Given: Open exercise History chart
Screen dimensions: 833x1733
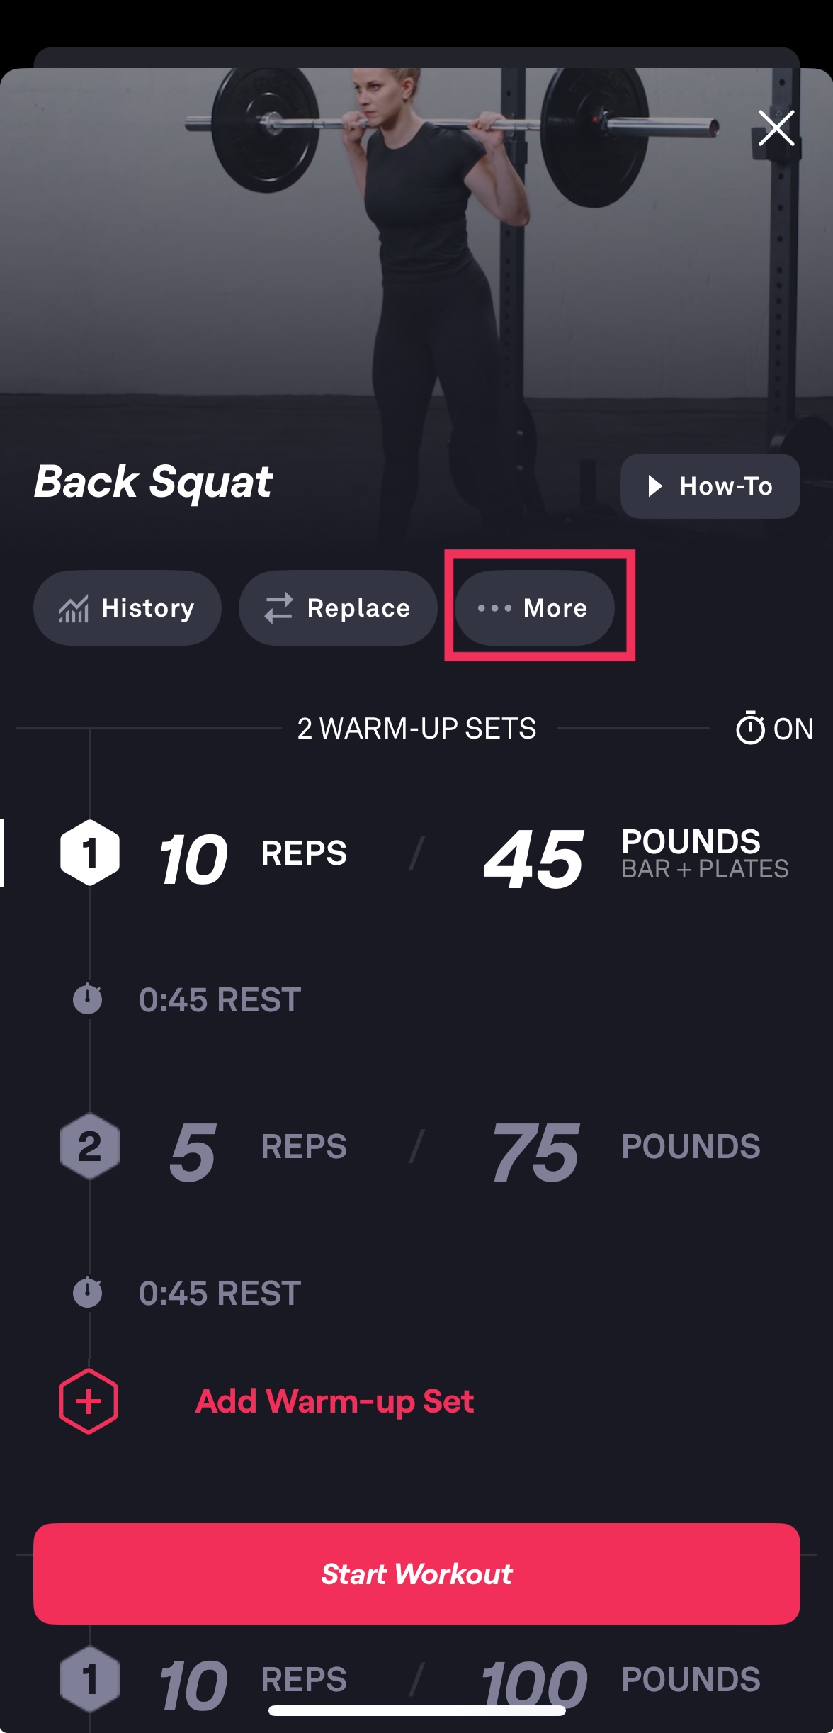Looking at the screenshot, I should (x=127, y=608).
